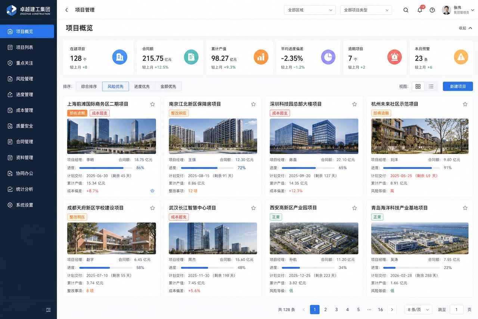
Task: Go to page 2
Action: pos(326,310)
